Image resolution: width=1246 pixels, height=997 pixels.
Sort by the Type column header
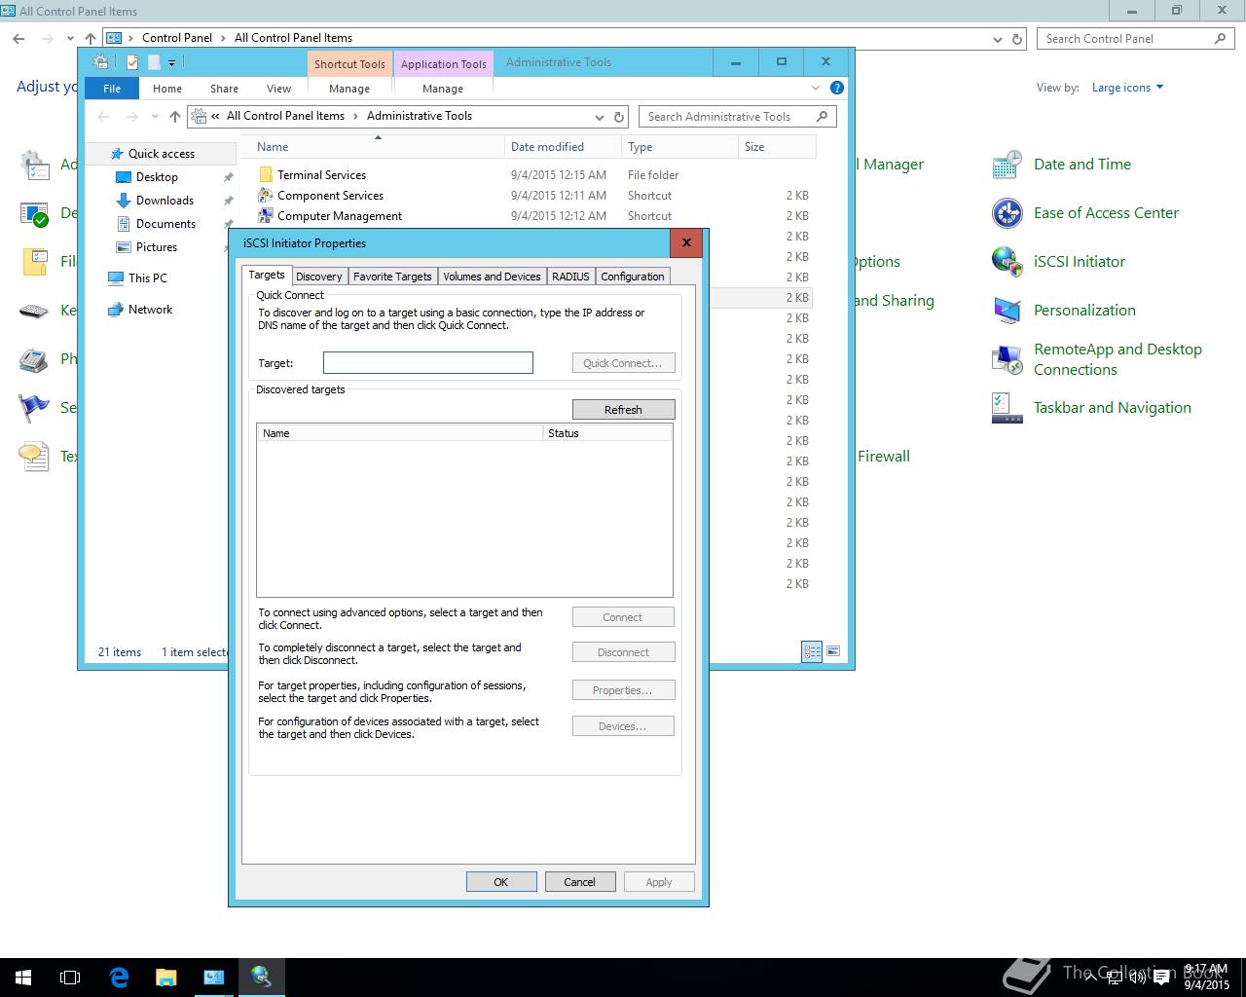(x=679, y=147)
